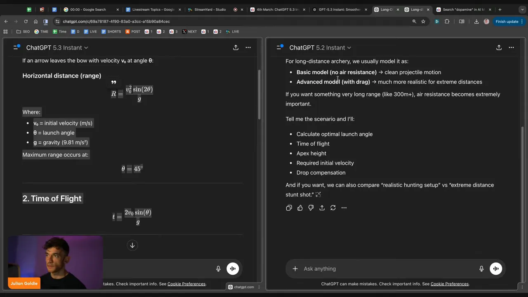528x297 pixels.
Task: Open Cookie Preferences link in right pane
Action: [449, 284]
